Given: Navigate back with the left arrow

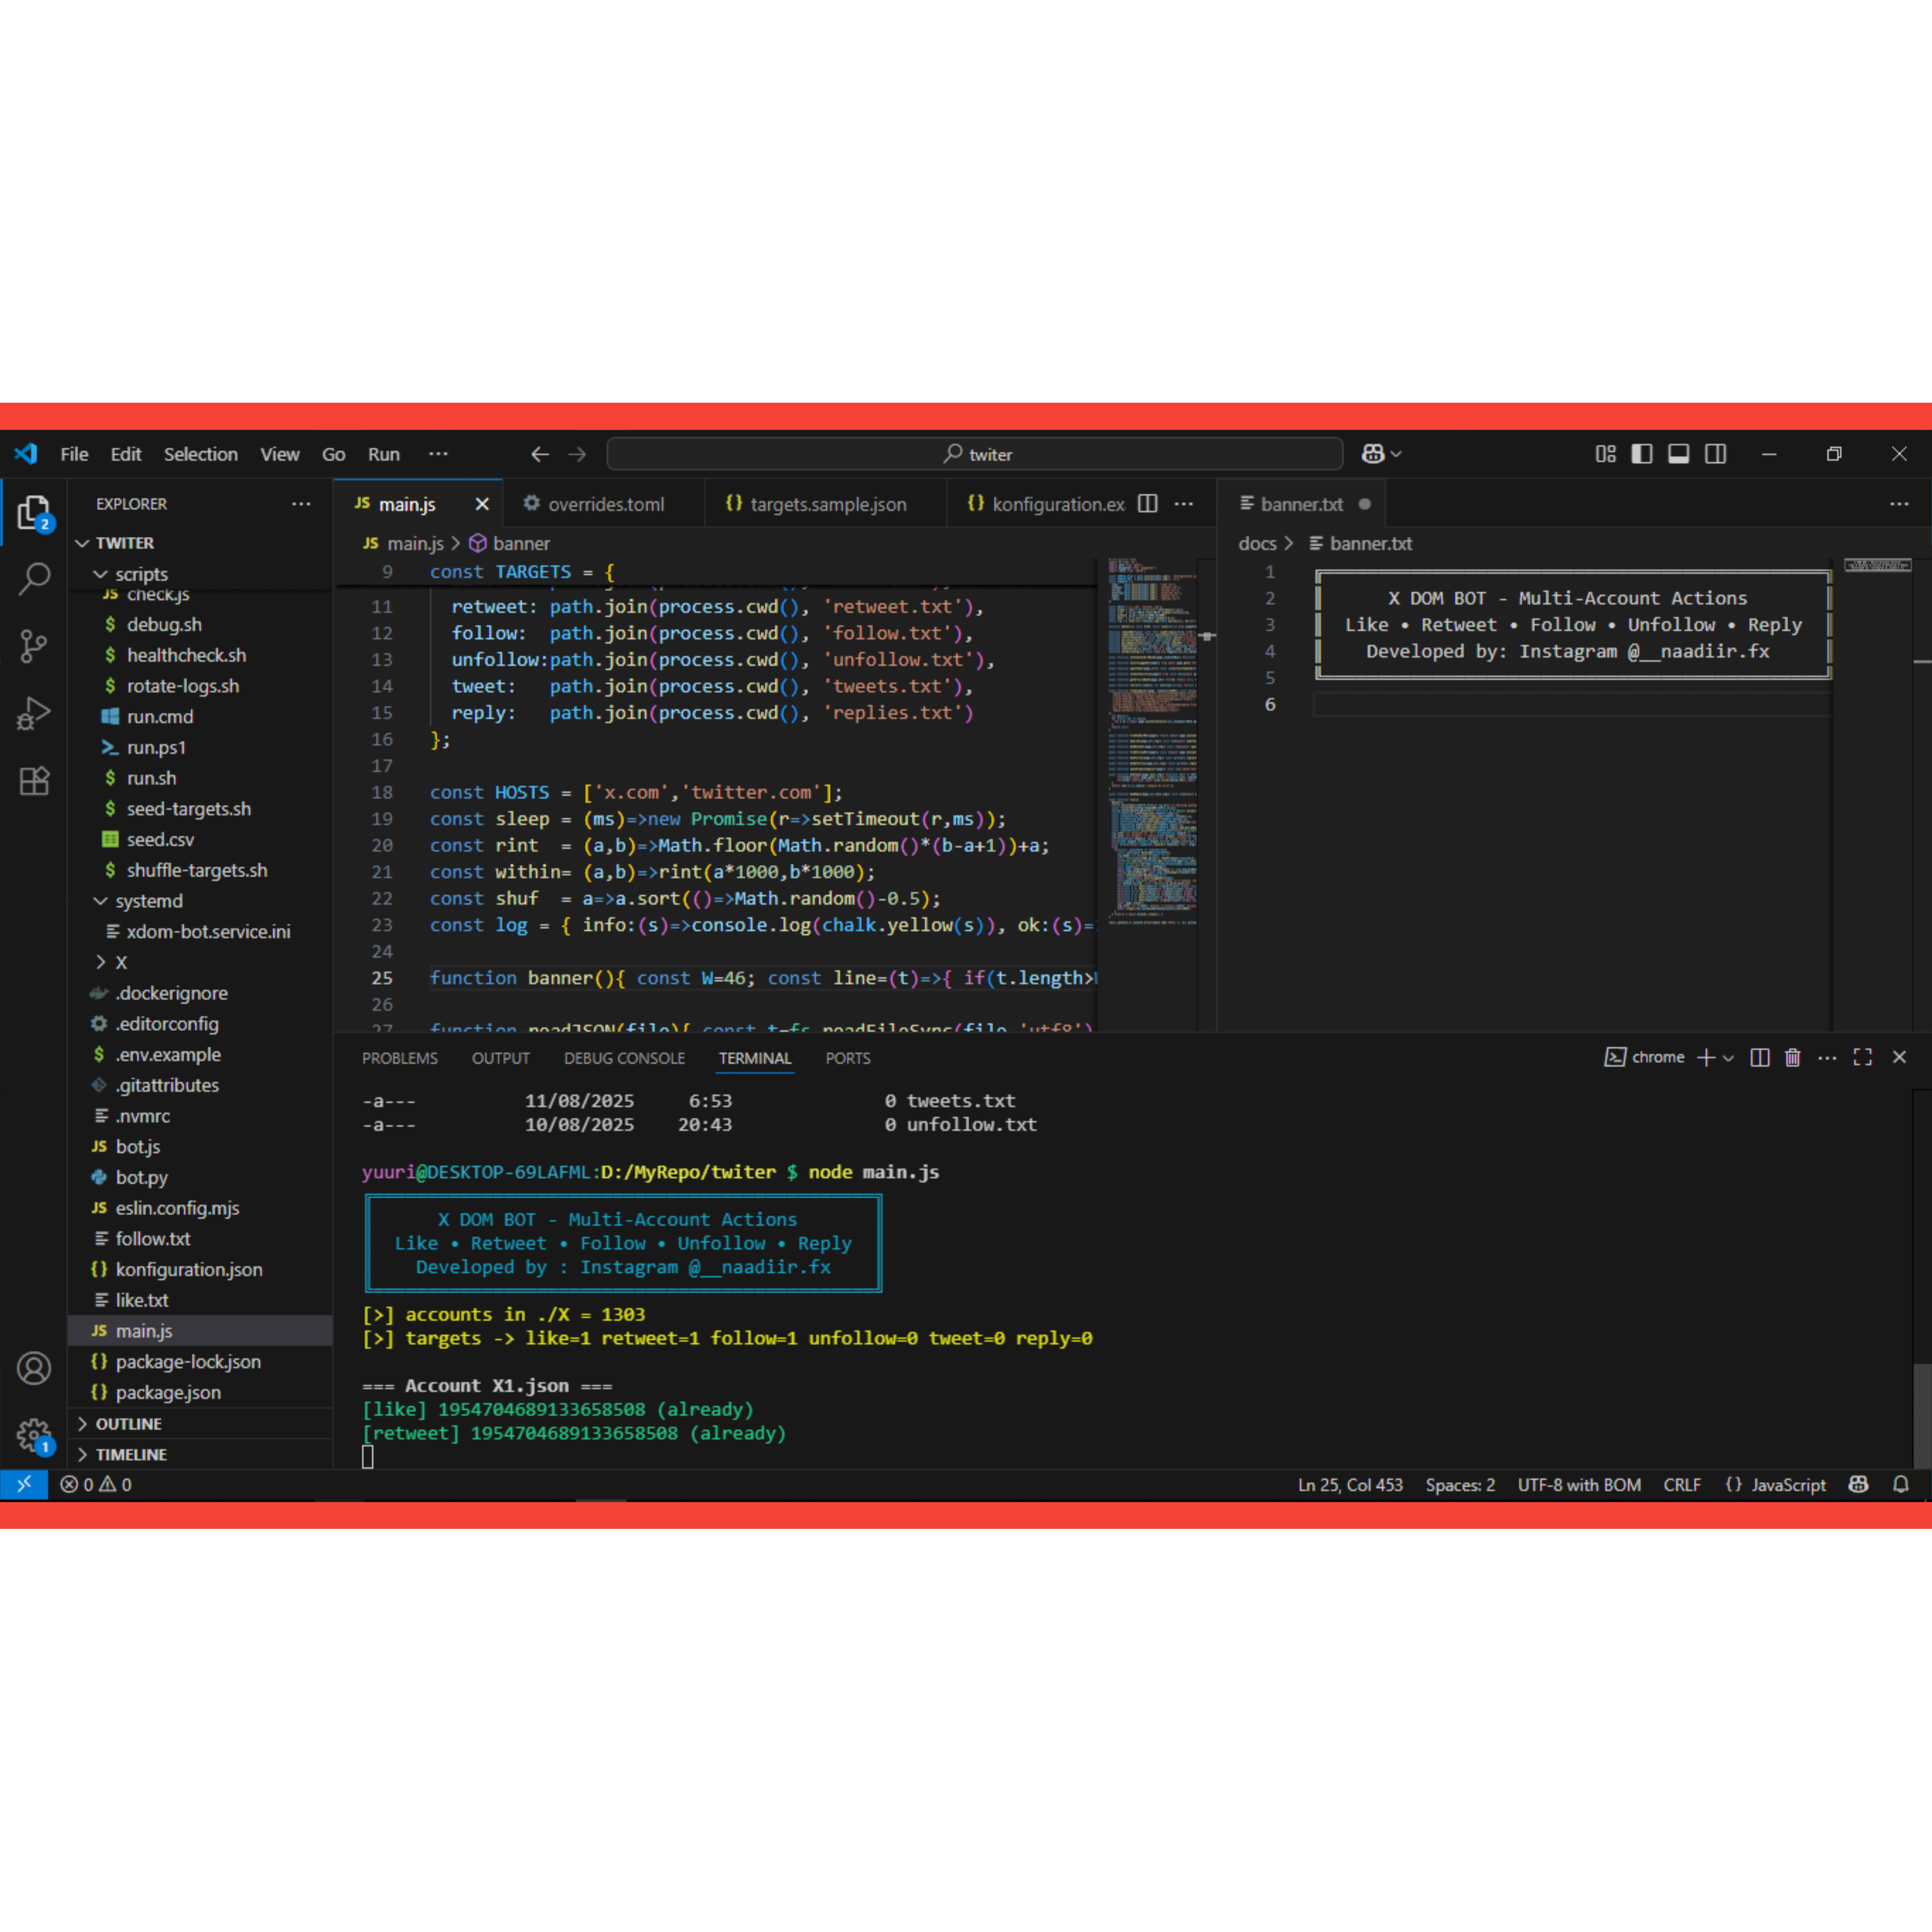Looking at the screenshot, I should click(540, 454).
